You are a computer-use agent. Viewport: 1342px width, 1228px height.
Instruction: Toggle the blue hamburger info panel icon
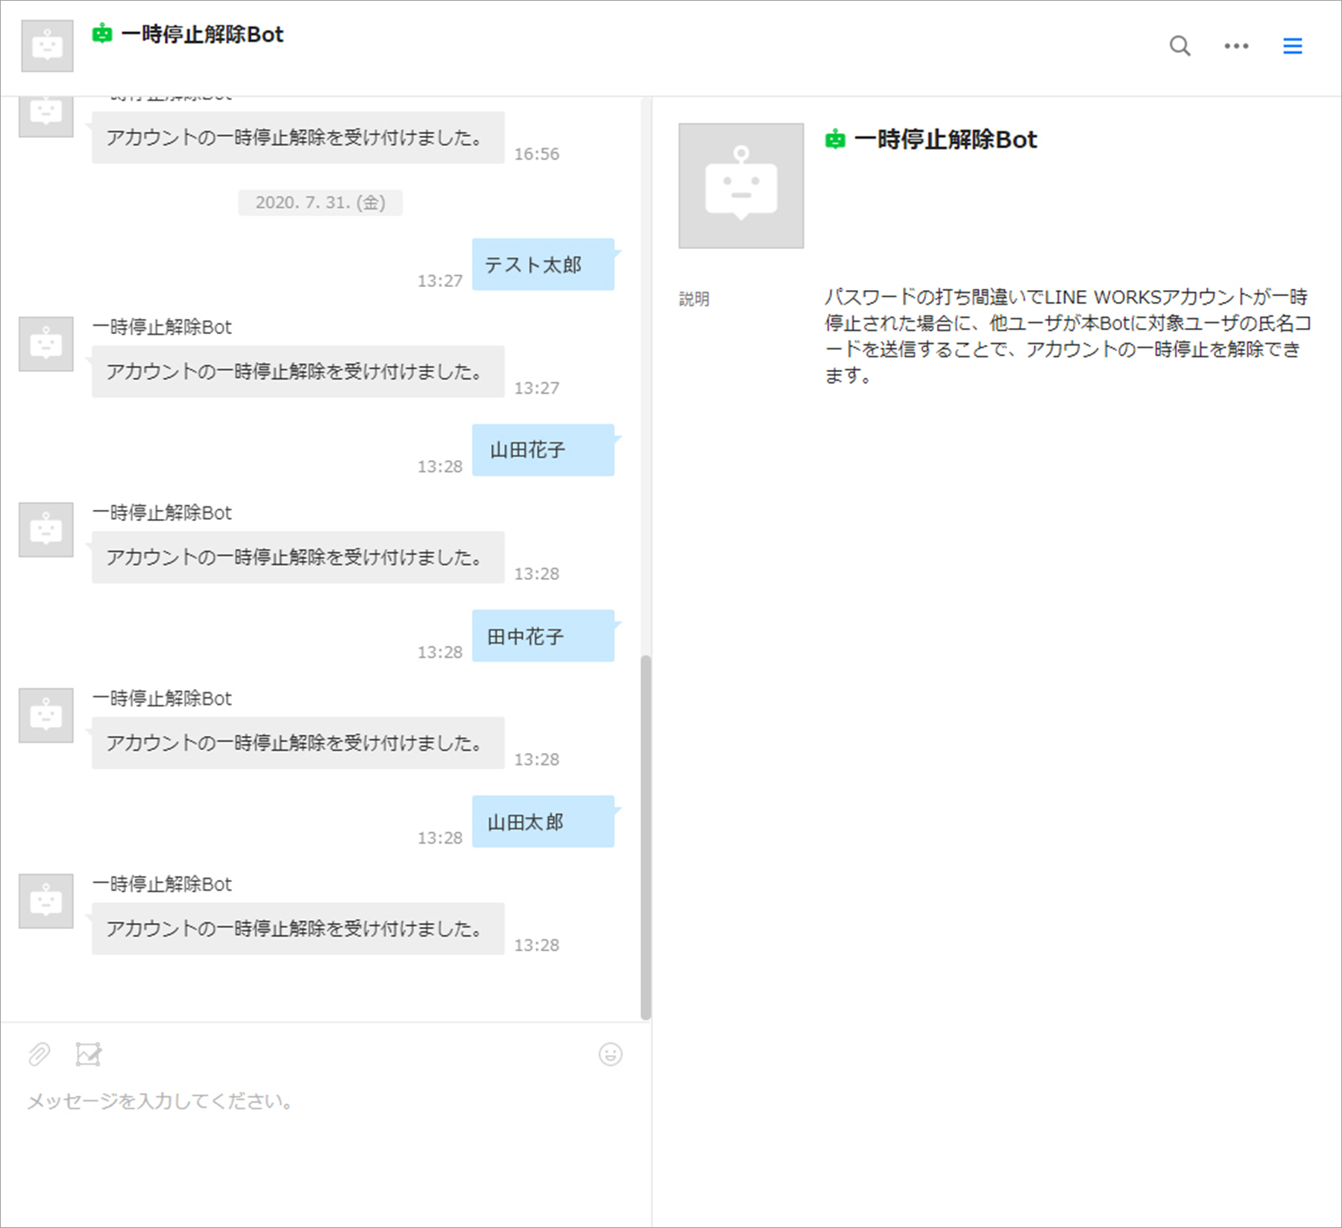(x=1292, y=46)
